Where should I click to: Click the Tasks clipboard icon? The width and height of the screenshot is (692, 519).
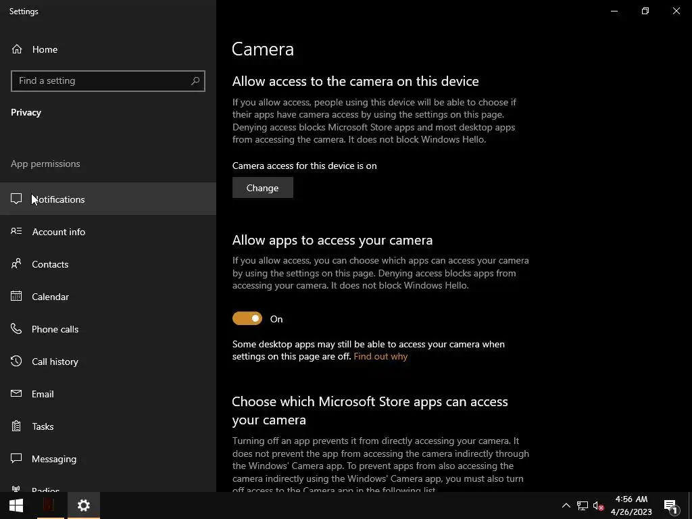(16, 426)
